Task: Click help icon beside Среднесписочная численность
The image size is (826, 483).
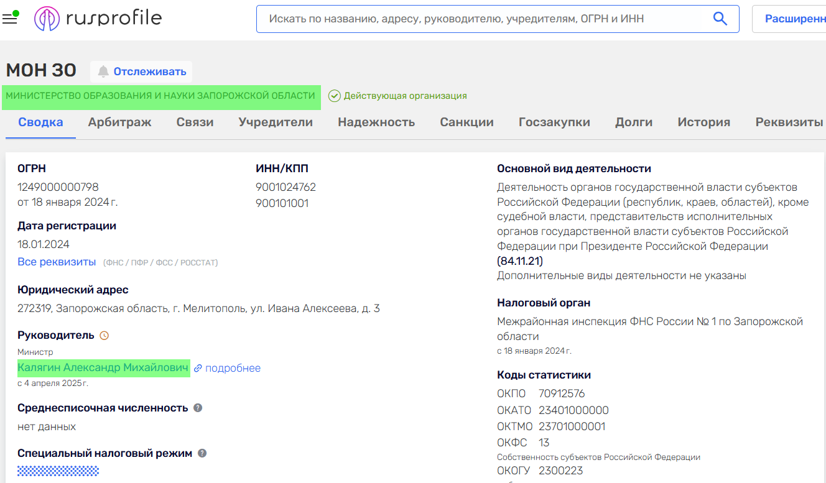Action: coord(198,408)
